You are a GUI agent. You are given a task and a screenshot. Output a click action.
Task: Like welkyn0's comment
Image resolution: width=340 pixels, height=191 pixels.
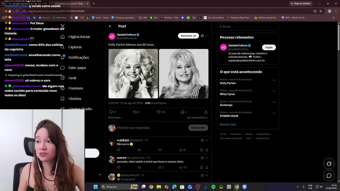pyautogui.click(x=160, y=150)
